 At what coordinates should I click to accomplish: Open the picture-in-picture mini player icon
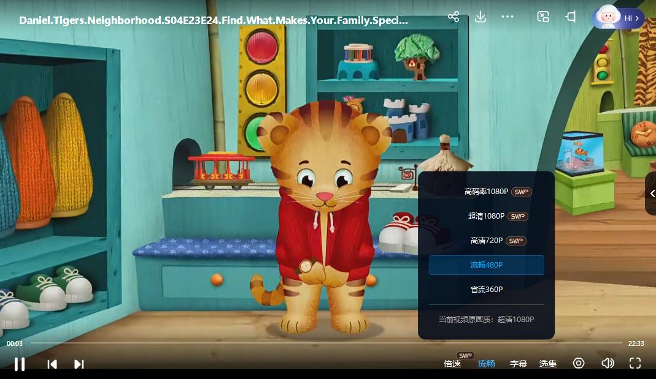pos(543,17)
